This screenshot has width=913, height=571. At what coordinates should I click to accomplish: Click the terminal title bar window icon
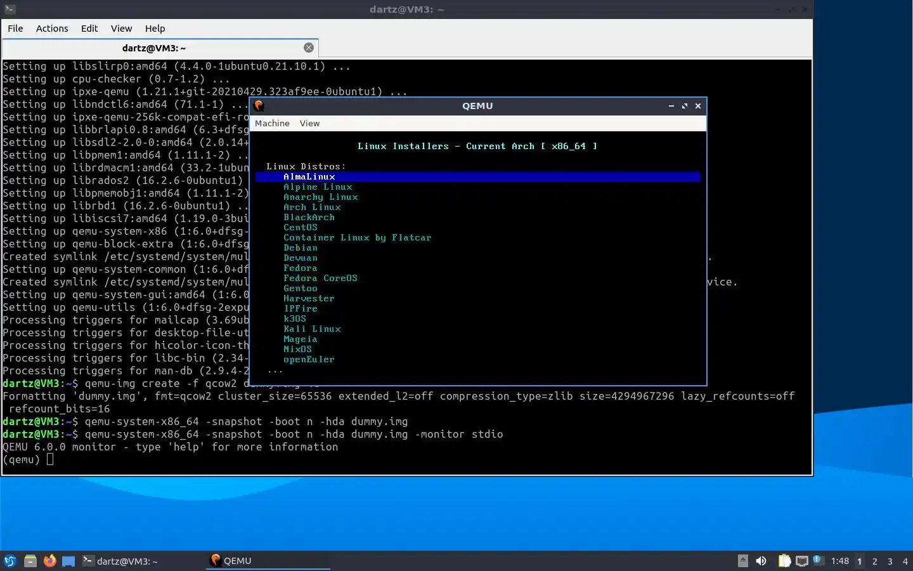point(9,10)
